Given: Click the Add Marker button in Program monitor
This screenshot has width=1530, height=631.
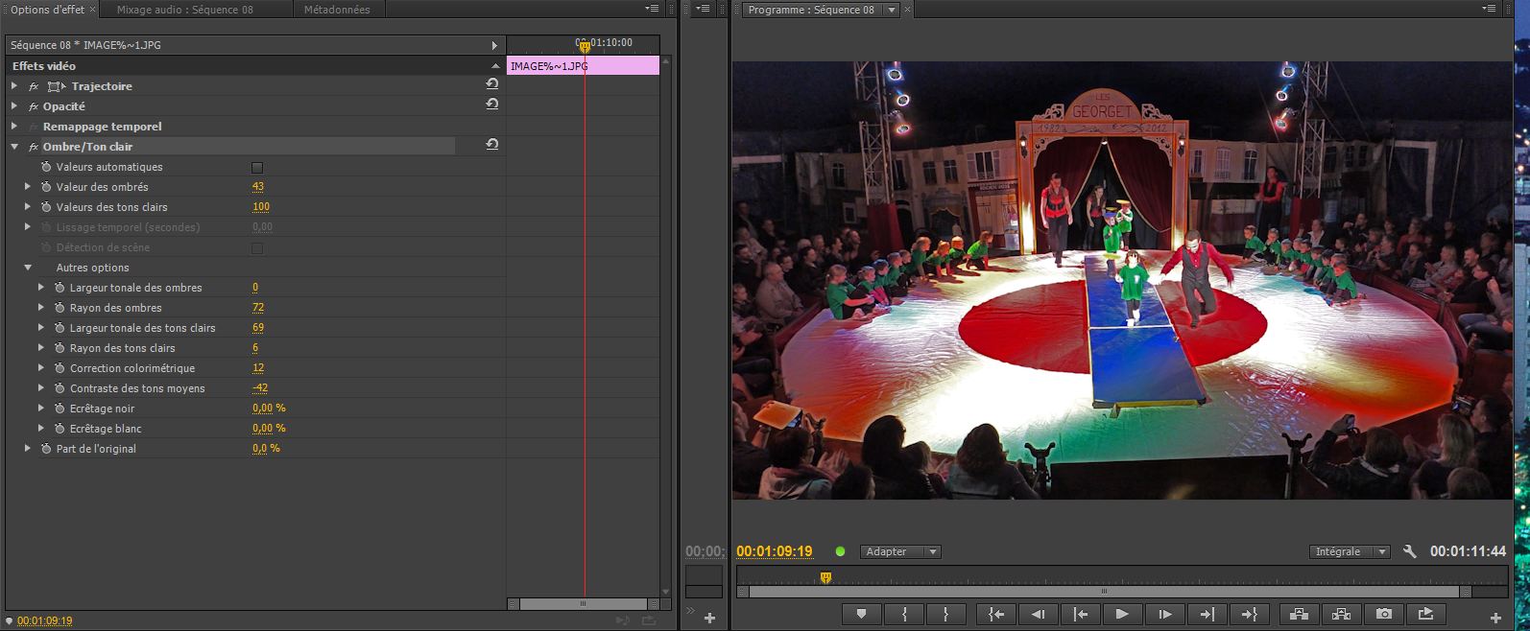Looking at the screenshot, I should (861, 615).
